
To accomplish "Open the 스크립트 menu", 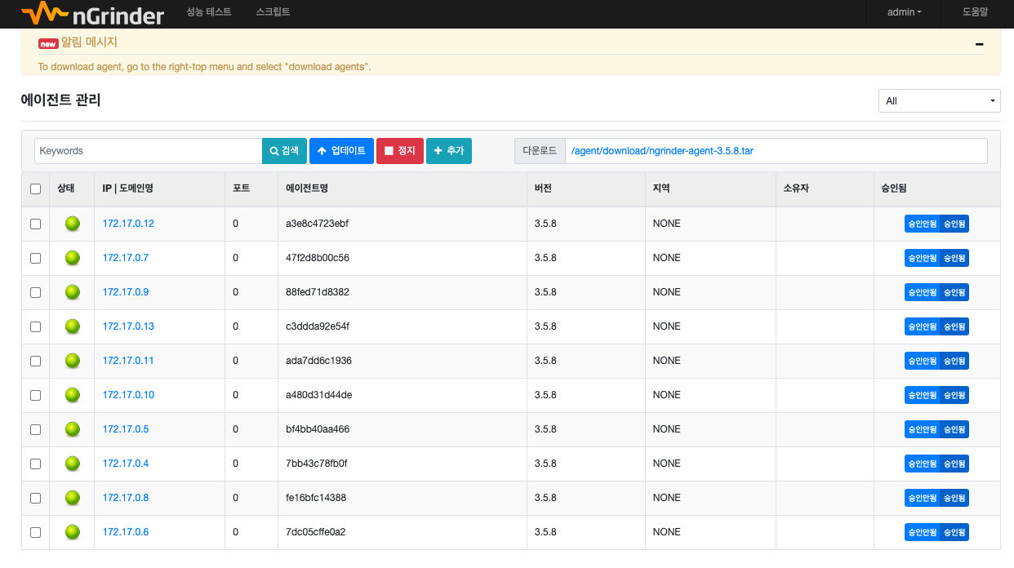I will 273,12.
